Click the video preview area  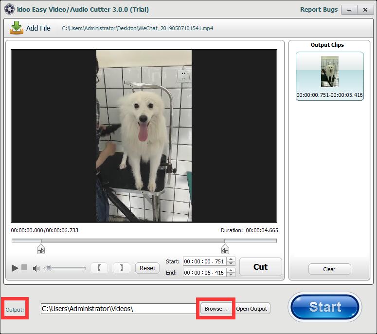tap(144, 136)
